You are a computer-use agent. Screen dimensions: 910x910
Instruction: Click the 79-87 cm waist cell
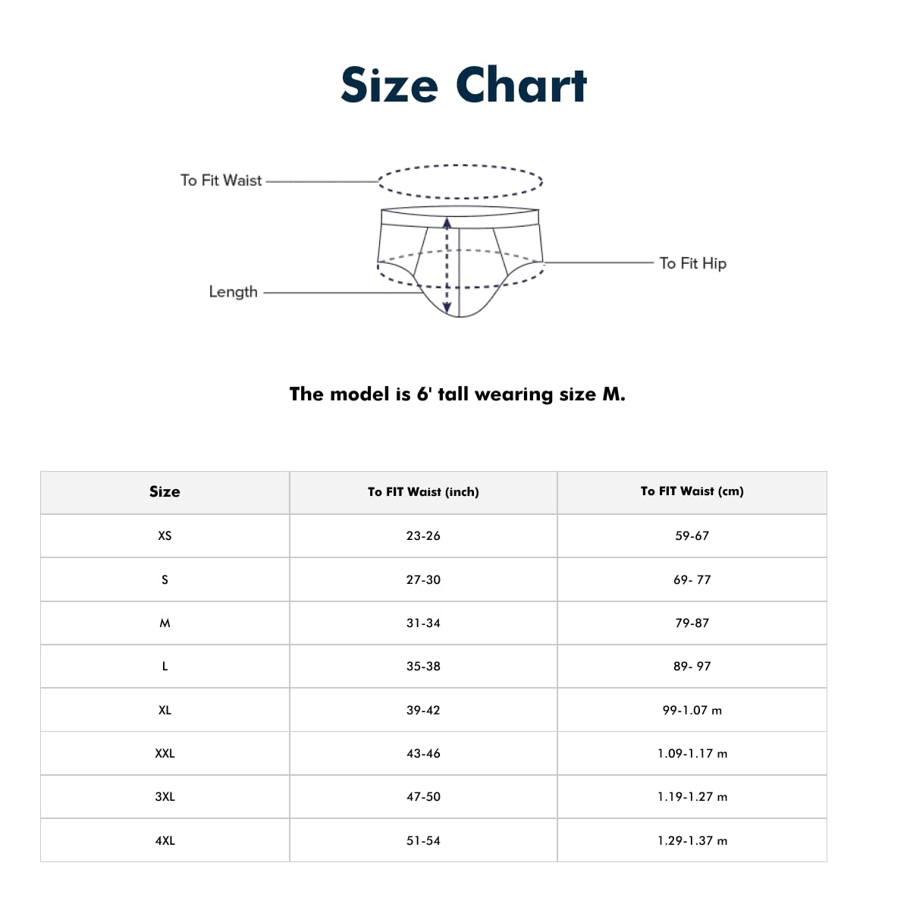(x=692, y=623)
